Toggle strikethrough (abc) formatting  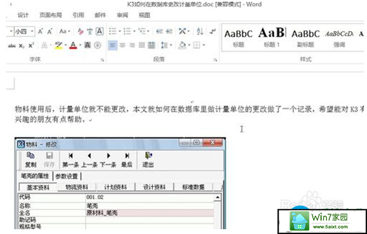[x=12, y=45]
